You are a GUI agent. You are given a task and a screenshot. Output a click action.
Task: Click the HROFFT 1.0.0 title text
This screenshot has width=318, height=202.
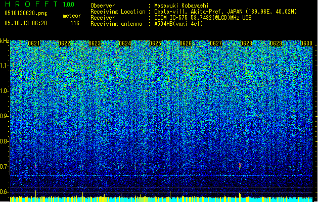[x=39, y=4]
